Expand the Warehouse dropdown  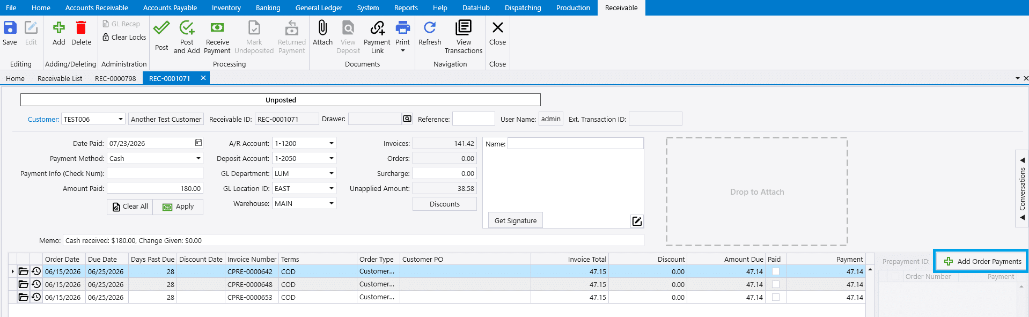[331, 203]
